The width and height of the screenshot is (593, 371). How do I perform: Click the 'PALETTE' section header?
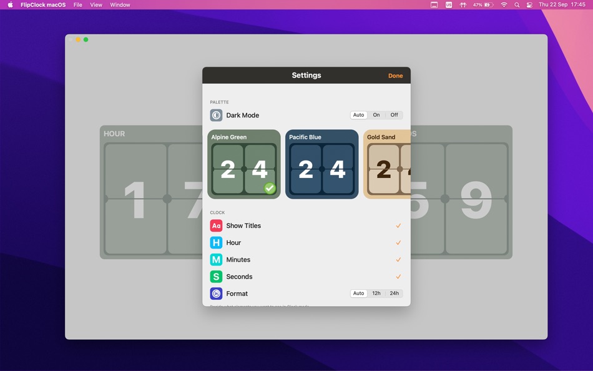click(x=219, y=102)
